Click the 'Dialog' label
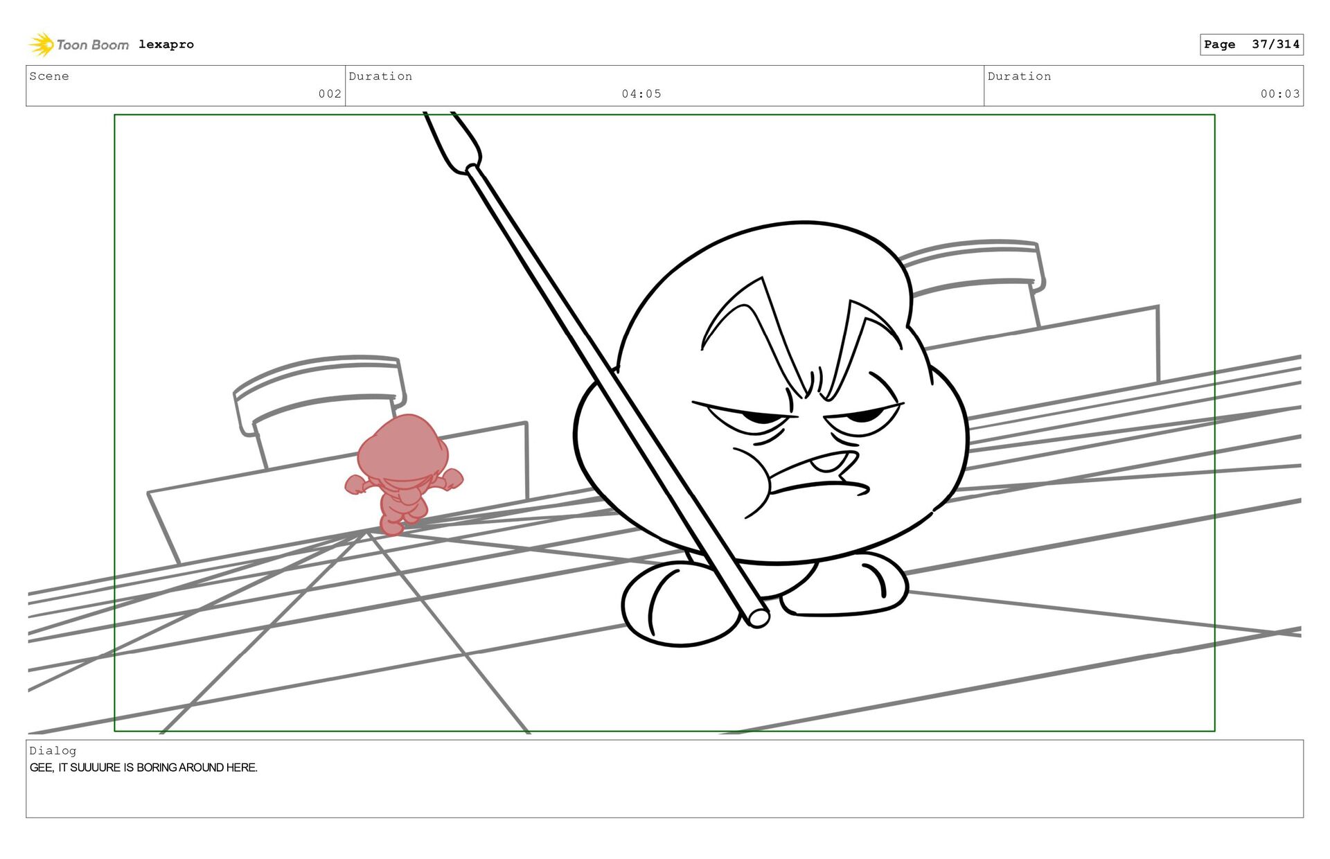 pos(53,751)
